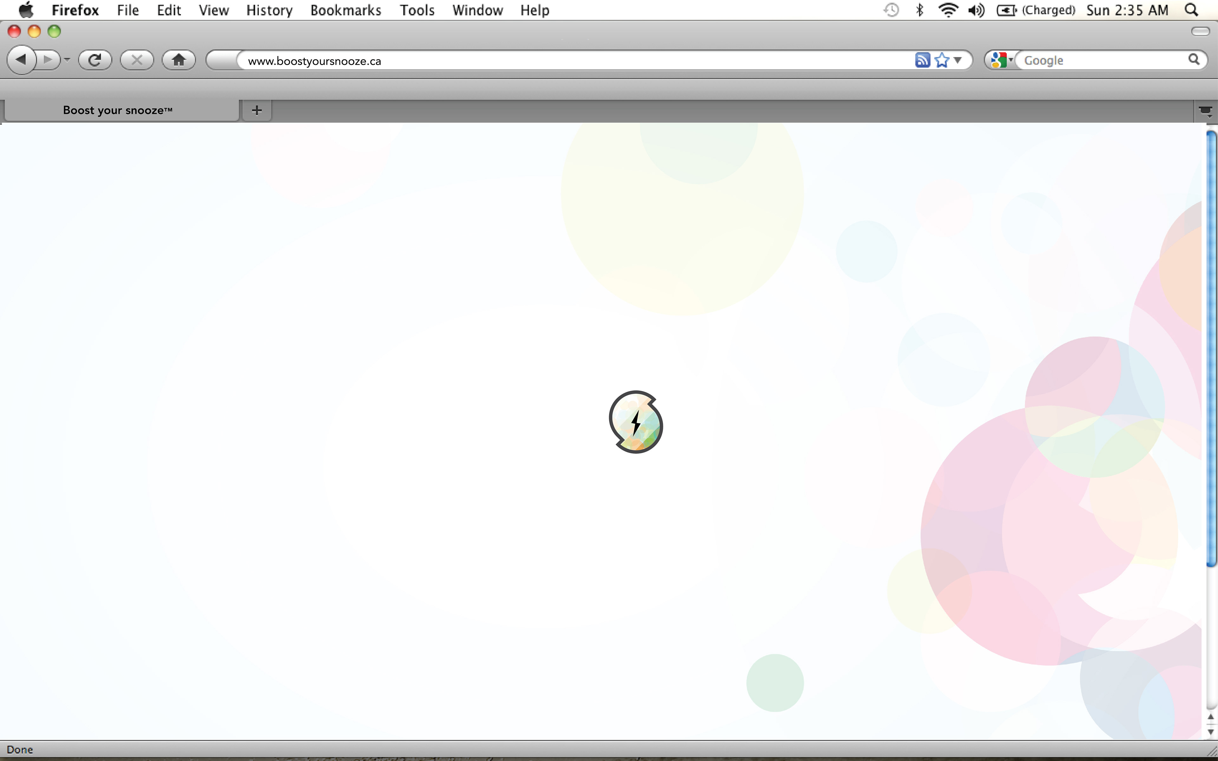Bookmark this page with the star icon
1218x761 pixels.
point(941,60)
